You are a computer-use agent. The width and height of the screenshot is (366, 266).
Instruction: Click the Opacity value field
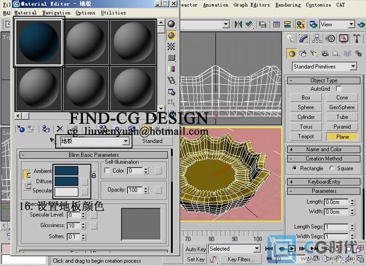click(135, 190)
